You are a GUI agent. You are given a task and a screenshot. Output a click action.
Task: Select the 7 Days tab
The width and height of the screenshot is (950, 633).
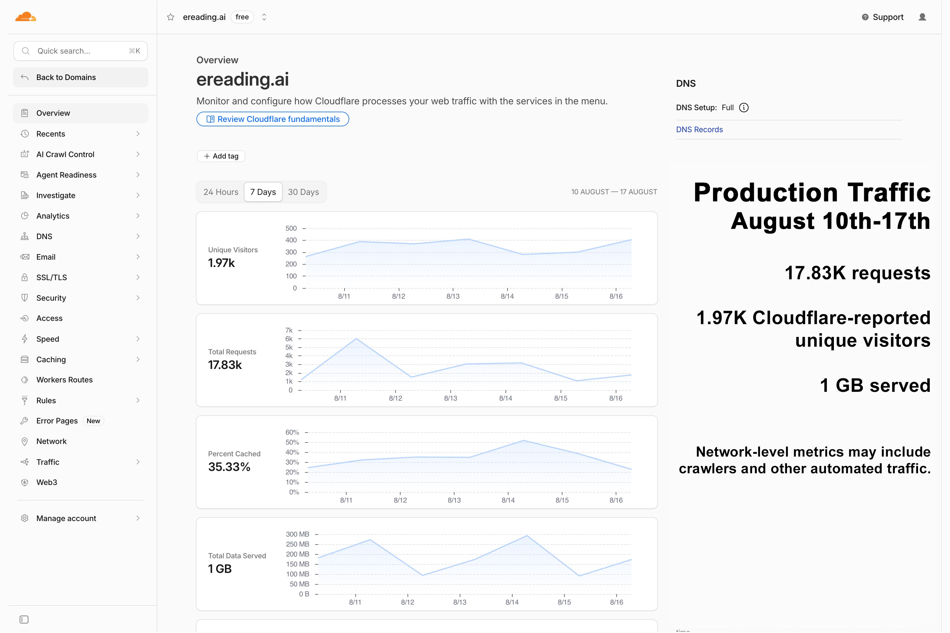click(x=263, y=192)
